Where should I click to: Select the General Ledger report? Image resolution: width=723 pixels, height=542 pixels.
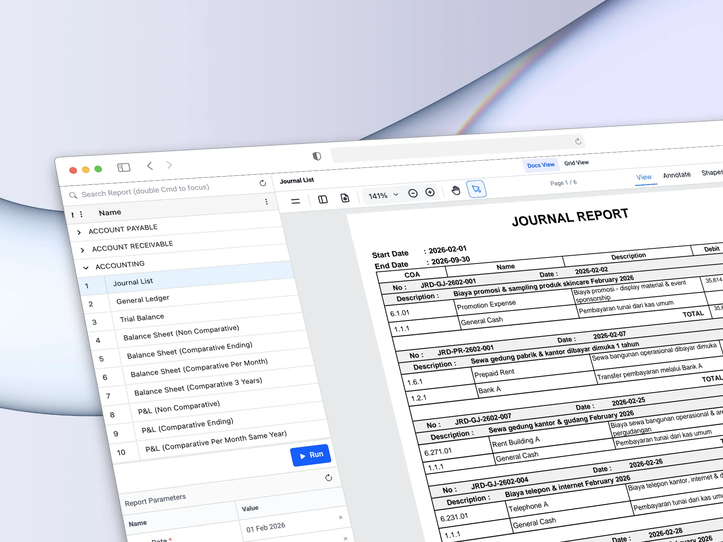(143, 300)
